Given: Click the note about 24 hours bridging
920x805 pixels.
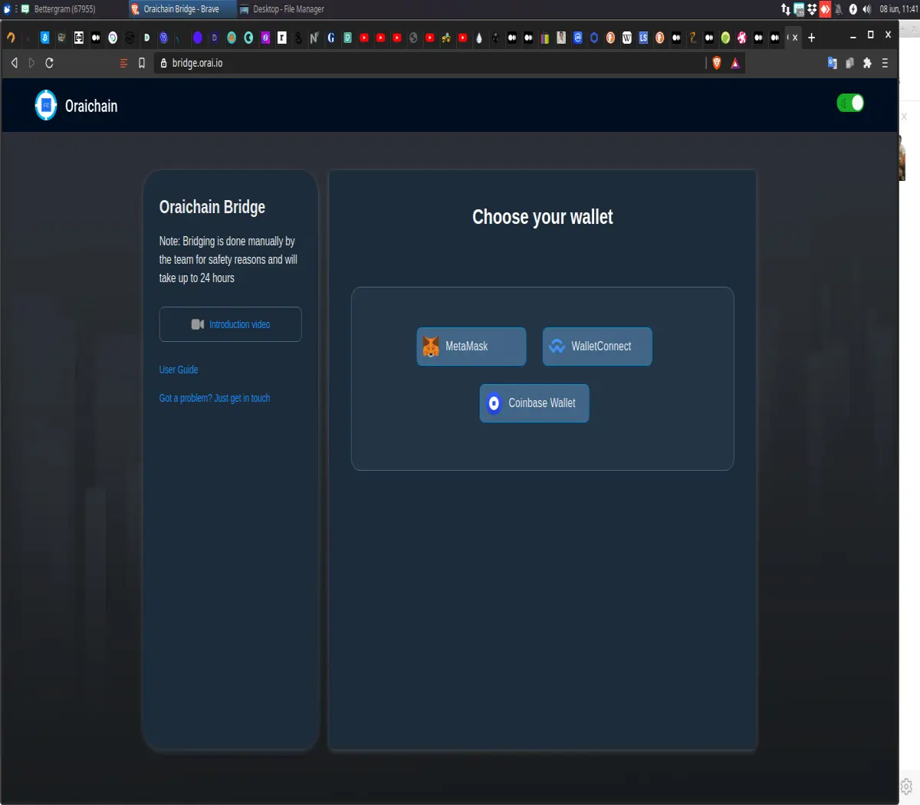Looking at the screenshot, I should 228,259.
